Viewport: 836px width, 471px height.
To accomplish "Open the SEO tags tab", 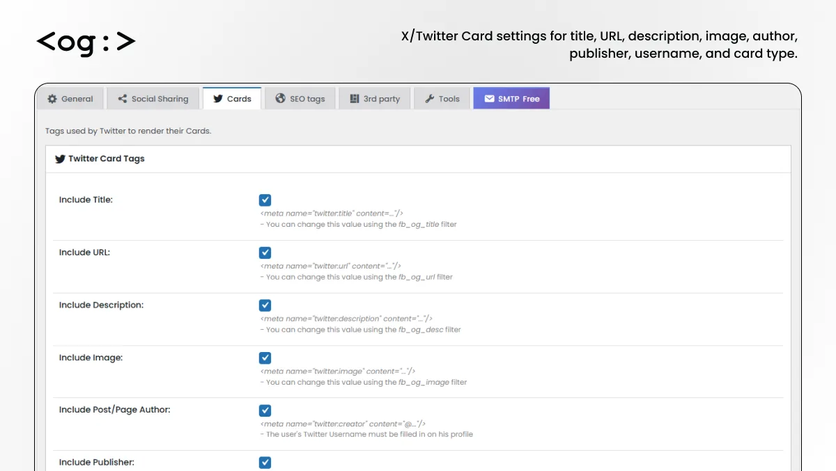I will [300, 99].
